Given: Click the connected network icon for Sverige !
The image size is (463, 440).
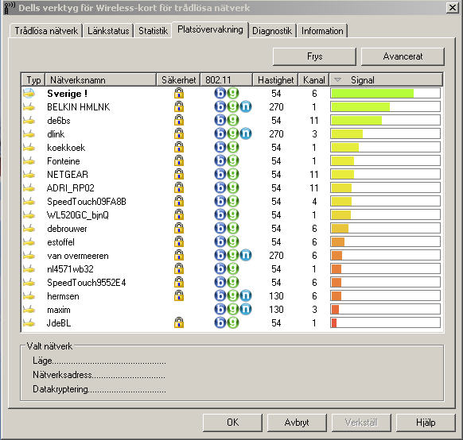Looking at the screenshot, I should 29,94.
